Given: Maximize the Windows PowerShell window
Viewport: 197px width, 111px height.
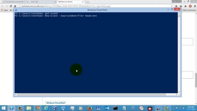Looking at the screenshot, I should [x=172, y=9].
